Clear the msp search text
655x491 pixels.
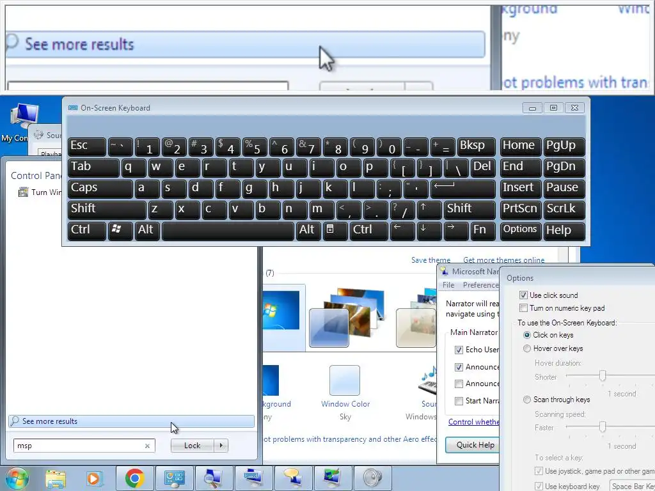147,446
